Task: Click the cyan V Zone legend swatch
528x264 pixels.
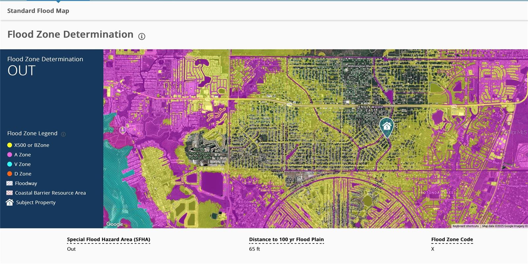Action: click(x=10, y=164)
